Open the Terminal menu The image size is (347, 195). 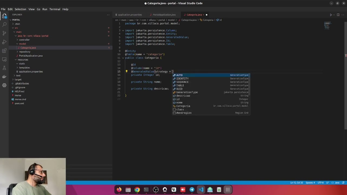click(55, 9)
